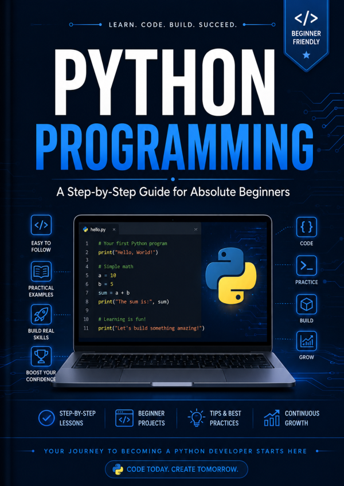
Task: Click the "BUILD" label under the cube icon
Action: click(307, 320)
